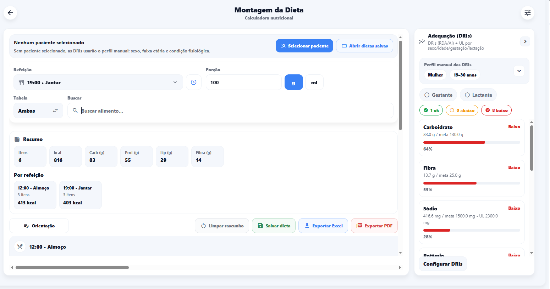Viewport: 550px width, 289px height.
Task: Expand the Adequação (DRIs) panel arrow
Action: [525, 41]
